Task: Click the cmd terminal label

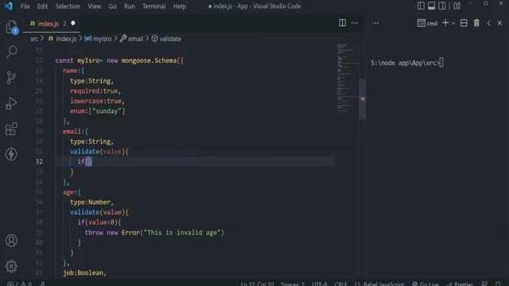Action: click(x=427, y=23)
